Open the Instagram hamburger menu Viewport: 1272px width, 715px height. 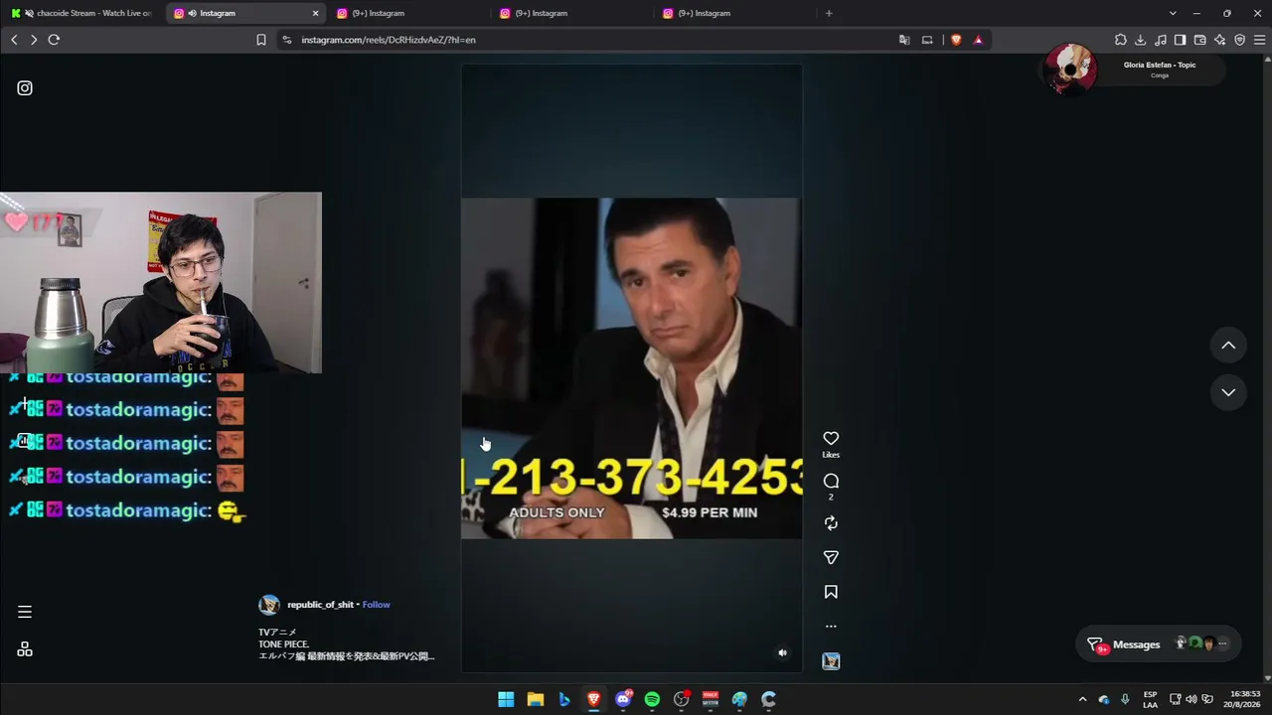25,612
